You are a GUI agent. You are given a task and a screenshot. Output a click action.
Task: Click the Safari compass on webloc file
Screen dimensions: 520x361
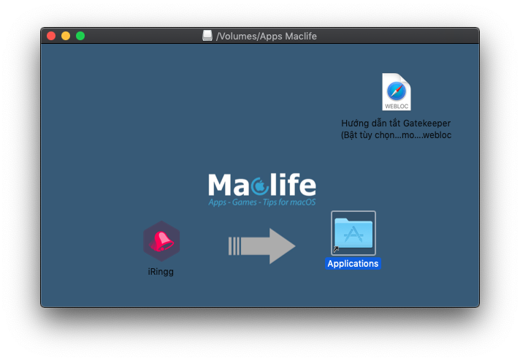pyautogui.click(x=396, y=90)
